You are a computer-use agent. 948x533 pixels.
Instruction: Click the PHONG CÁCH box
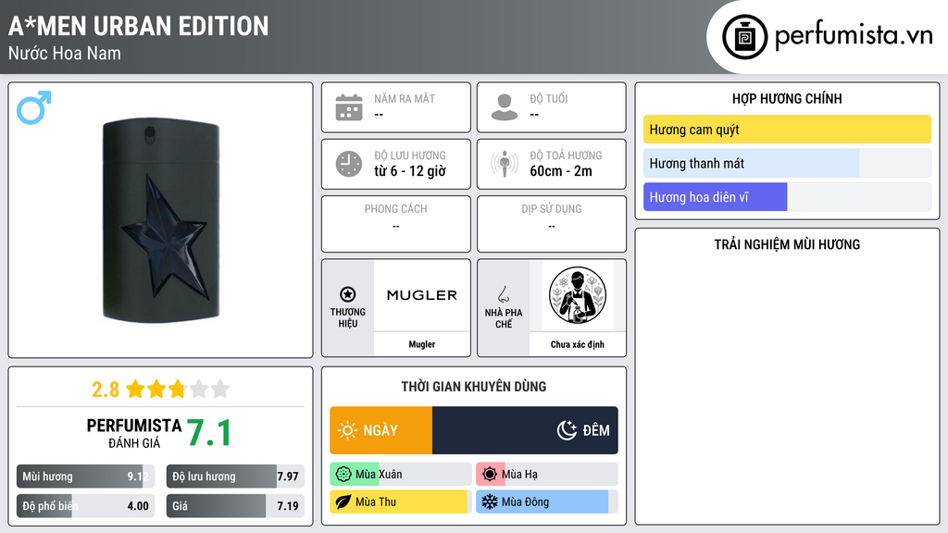(x=396, y=224)
